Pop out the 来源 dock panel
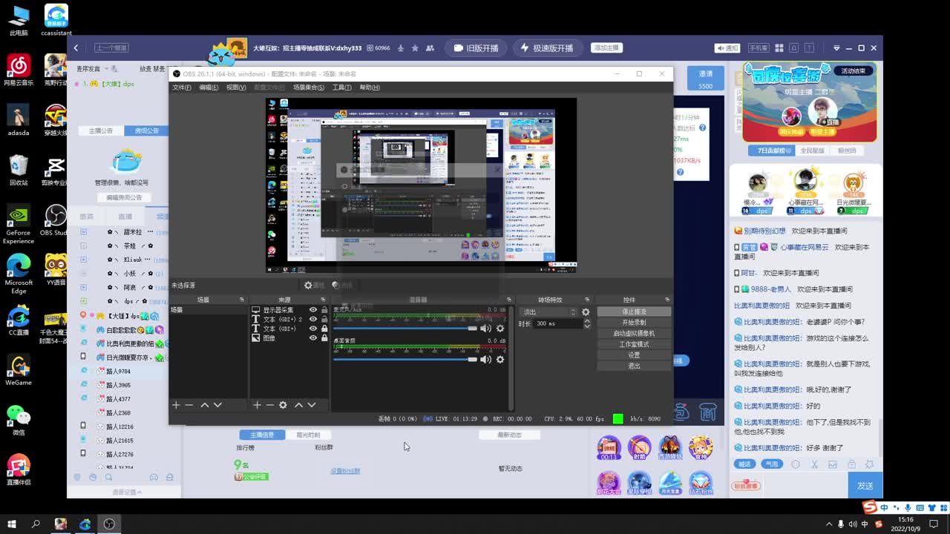 pos(323,300)
